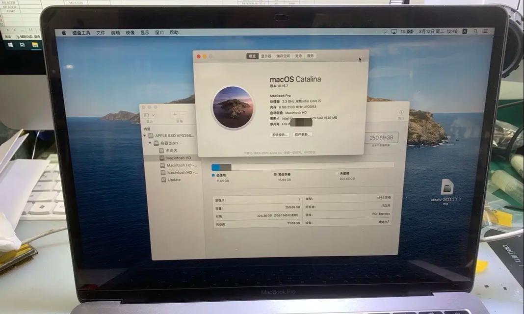Click the date and time in menu bar
The width and height of the screenshot is (524, 314).
438,31
